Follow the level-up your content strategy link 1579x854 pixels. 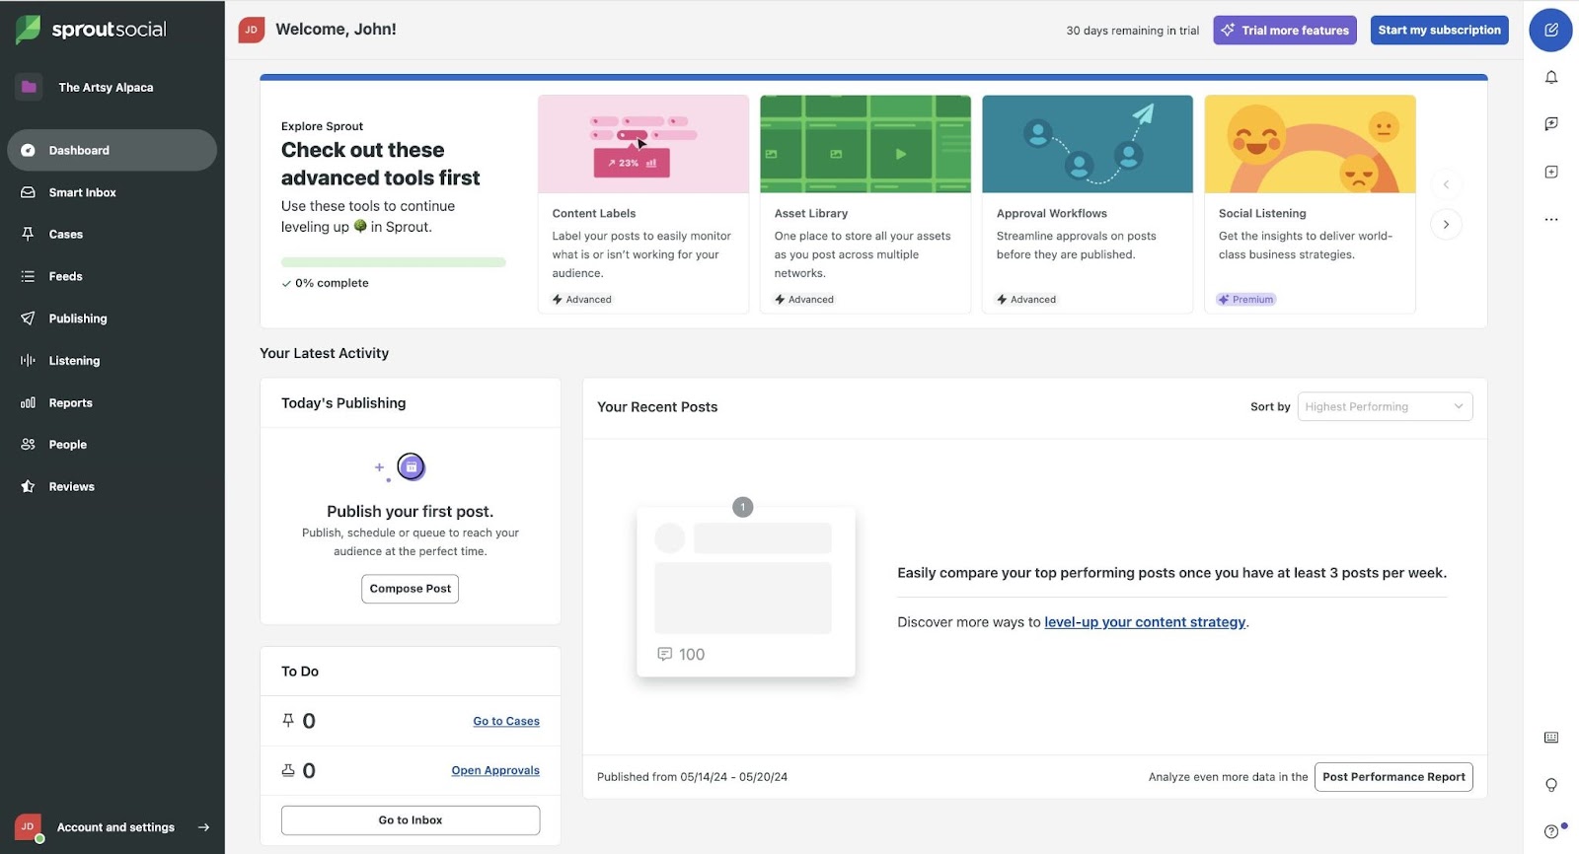tap(1145, 622)
